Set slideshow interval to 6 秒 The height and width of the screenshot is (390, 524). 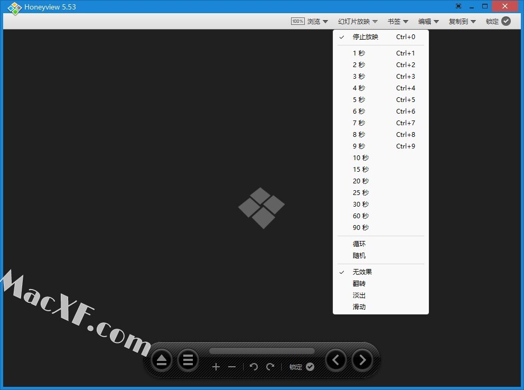[381, 112]
